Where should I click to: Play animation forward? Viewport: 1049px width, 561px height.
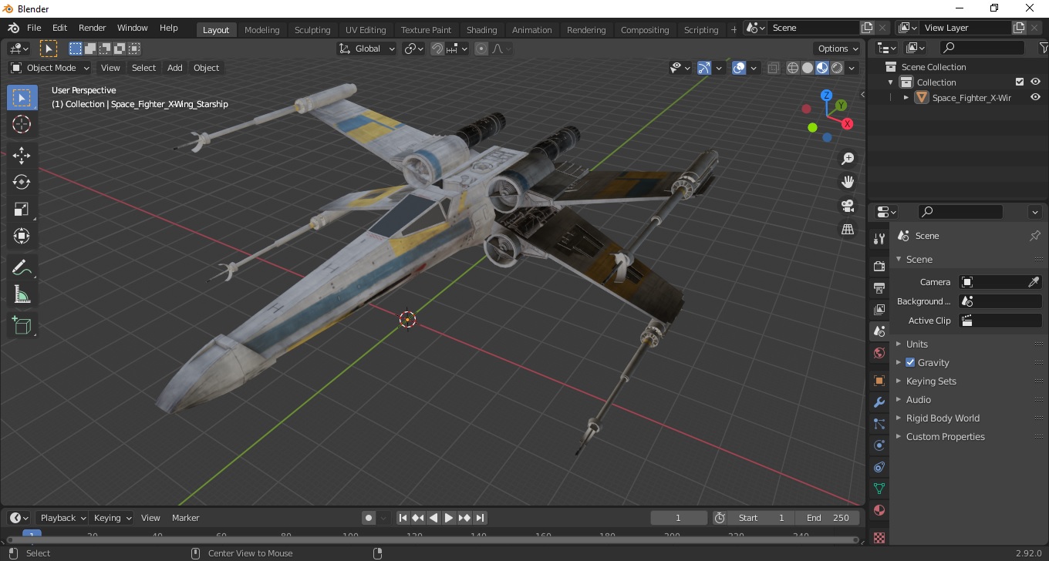448,518
